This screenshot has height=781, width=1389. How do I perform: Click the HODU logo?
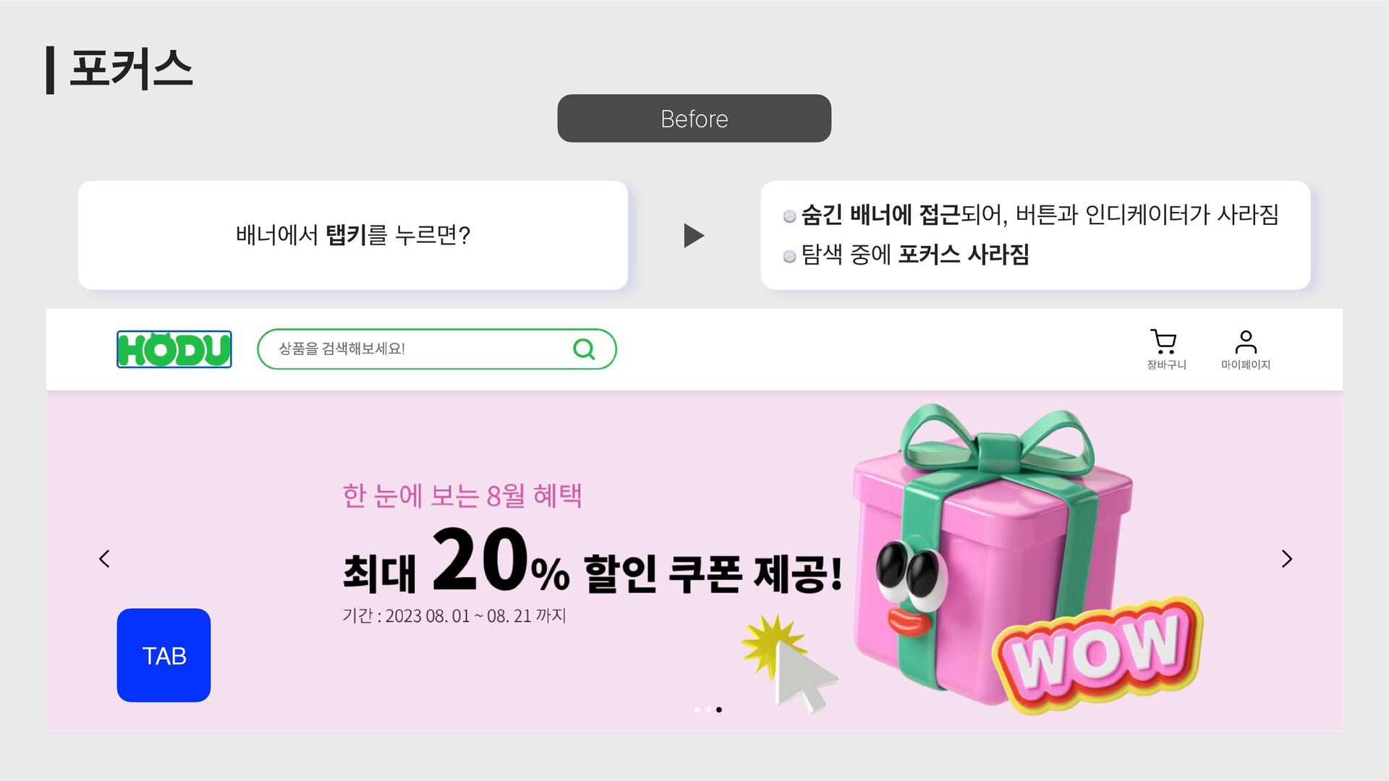click(x=174, y=349)
